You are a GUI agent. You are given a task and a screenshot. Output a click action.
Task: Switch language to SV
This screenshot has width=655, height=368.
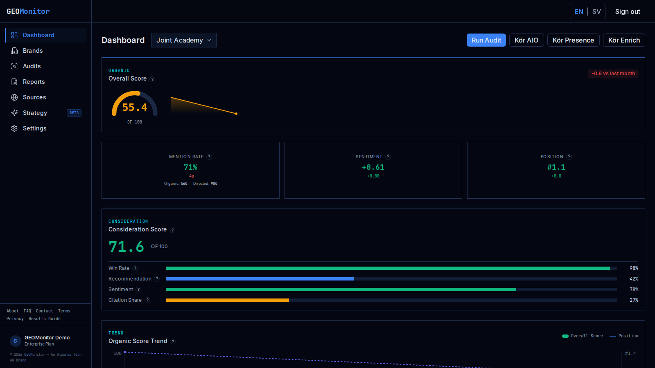point(596,11)
